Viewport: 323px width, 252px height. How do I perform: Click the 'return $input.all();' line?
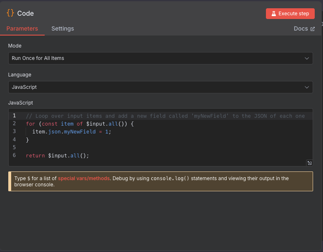click(57, 155)
